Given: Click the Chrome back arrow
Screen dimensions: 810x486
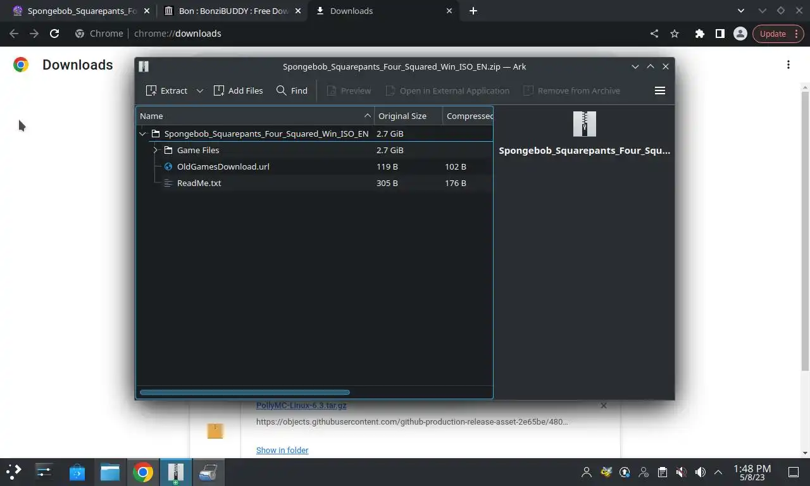Looking at the screenshot, I should tap(14, 34).
